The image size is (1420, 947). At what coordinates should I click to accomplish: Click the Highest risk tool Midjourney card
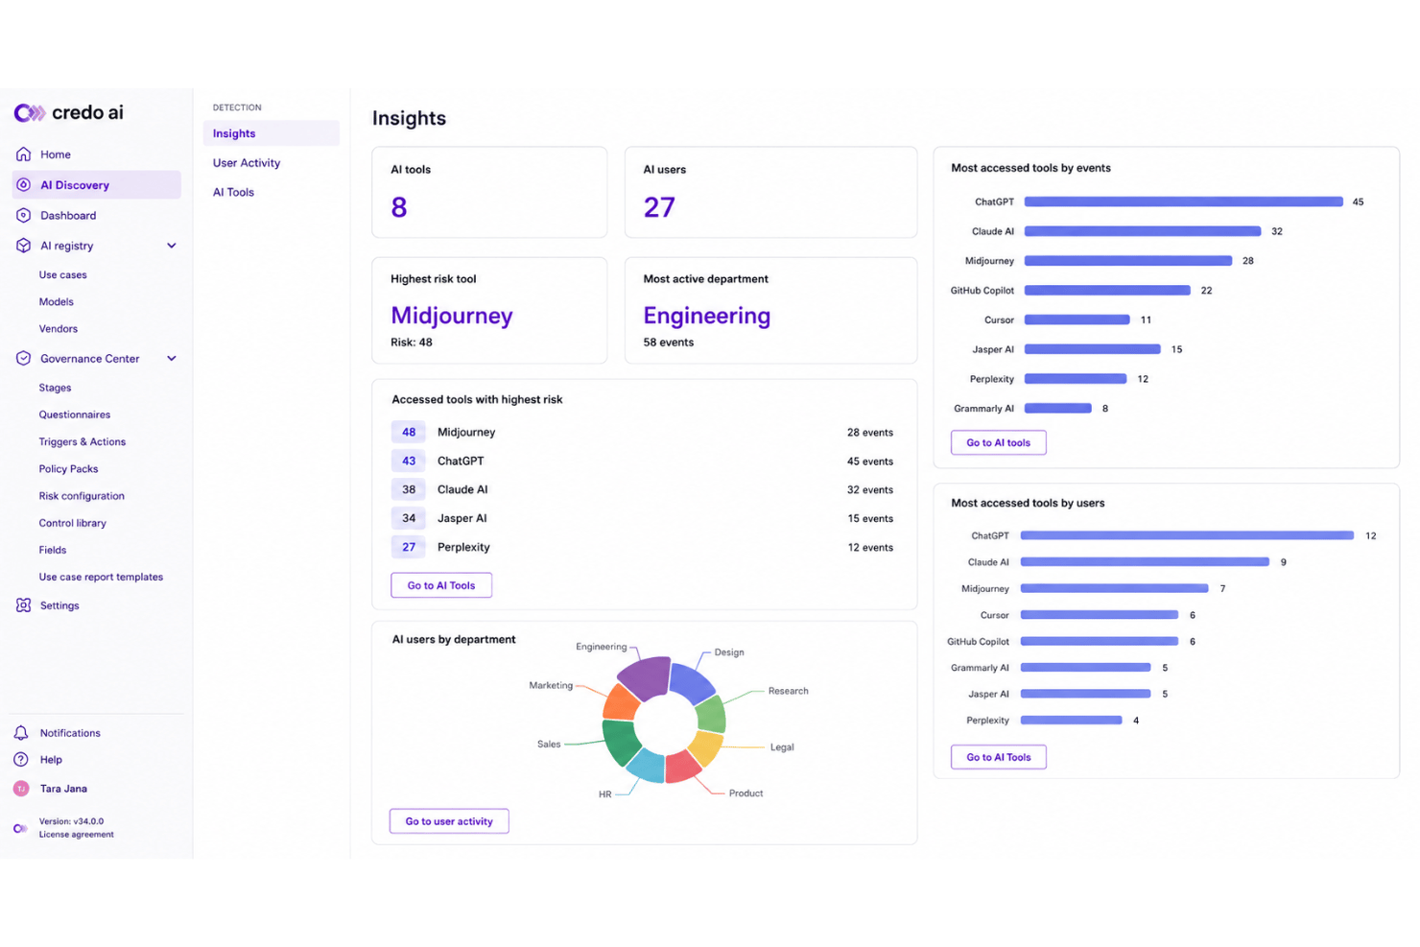pos(489,310)
